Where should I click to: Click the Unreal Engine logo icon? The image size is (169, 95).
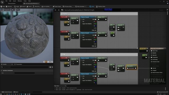point(2,2)
